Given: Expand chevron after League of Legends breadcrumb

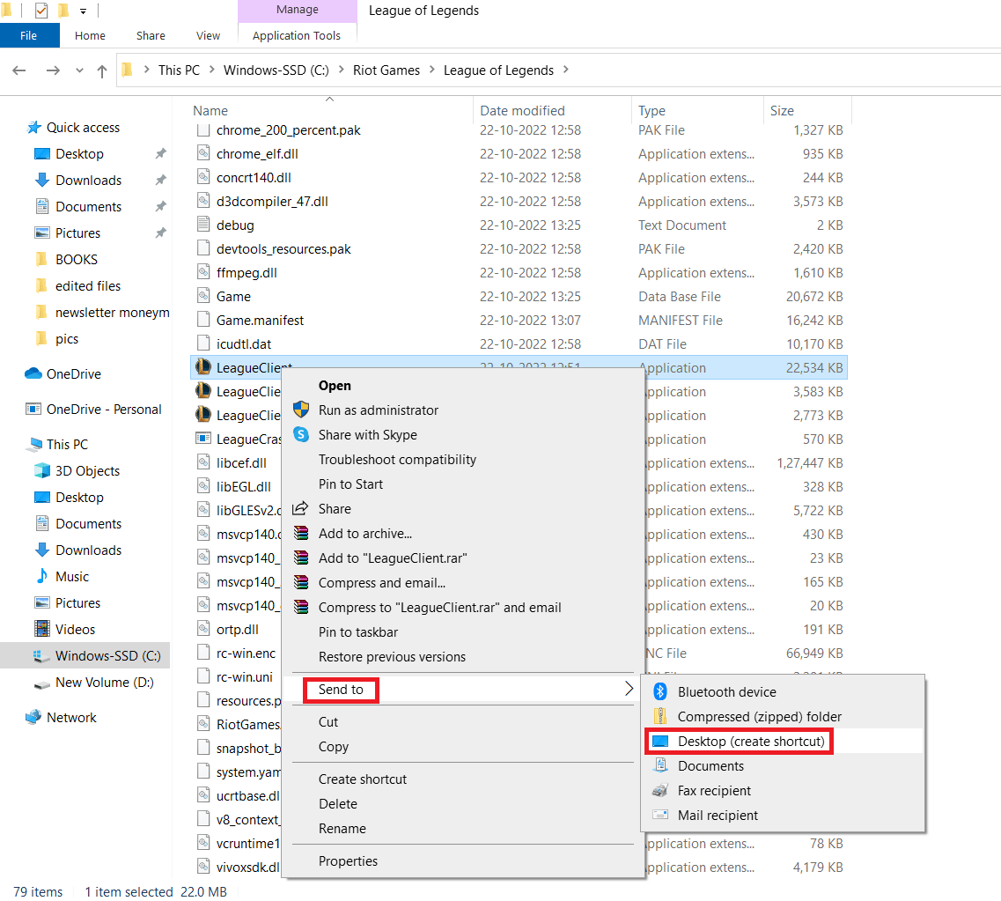Looking at the screenshot, I should point(565,70).
